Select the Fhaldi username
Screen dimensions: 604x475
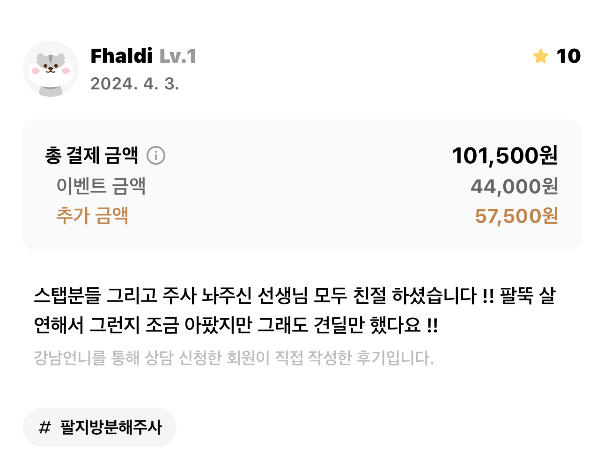coord(121,56)
